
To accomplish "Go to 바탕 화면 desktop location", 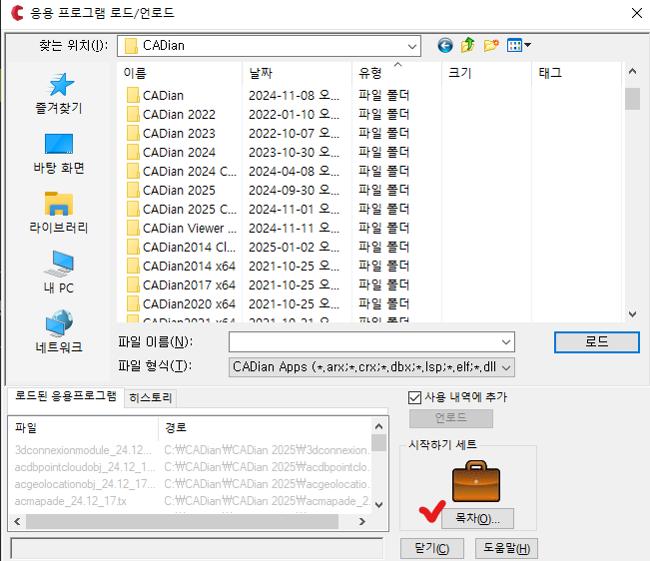I will click(59, 153).
